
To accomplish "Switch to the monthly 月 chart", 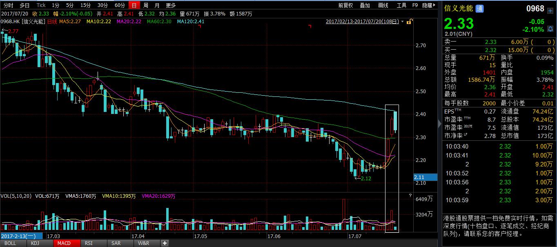I will point(157,5).
